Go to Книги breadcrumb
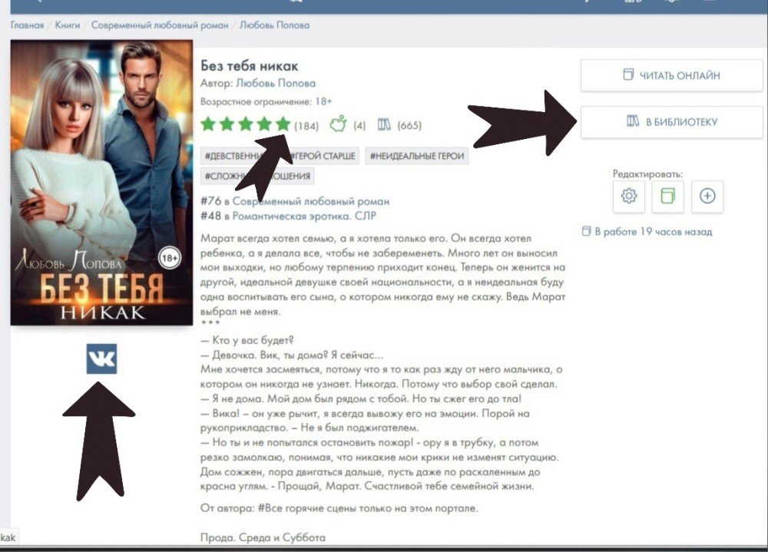Image resolution: width=768 pixels, height=552 pixels. [67, 25]
